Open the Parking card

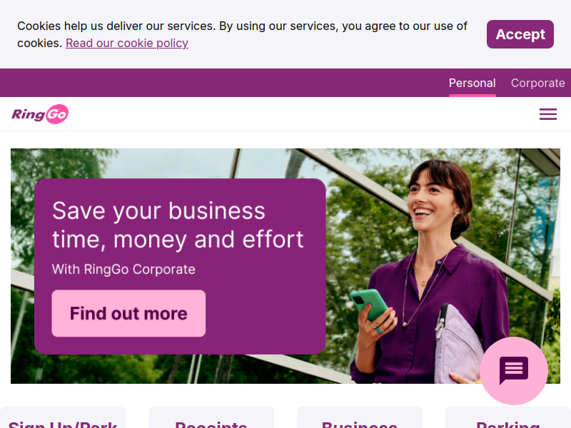(x=508, y=418)
